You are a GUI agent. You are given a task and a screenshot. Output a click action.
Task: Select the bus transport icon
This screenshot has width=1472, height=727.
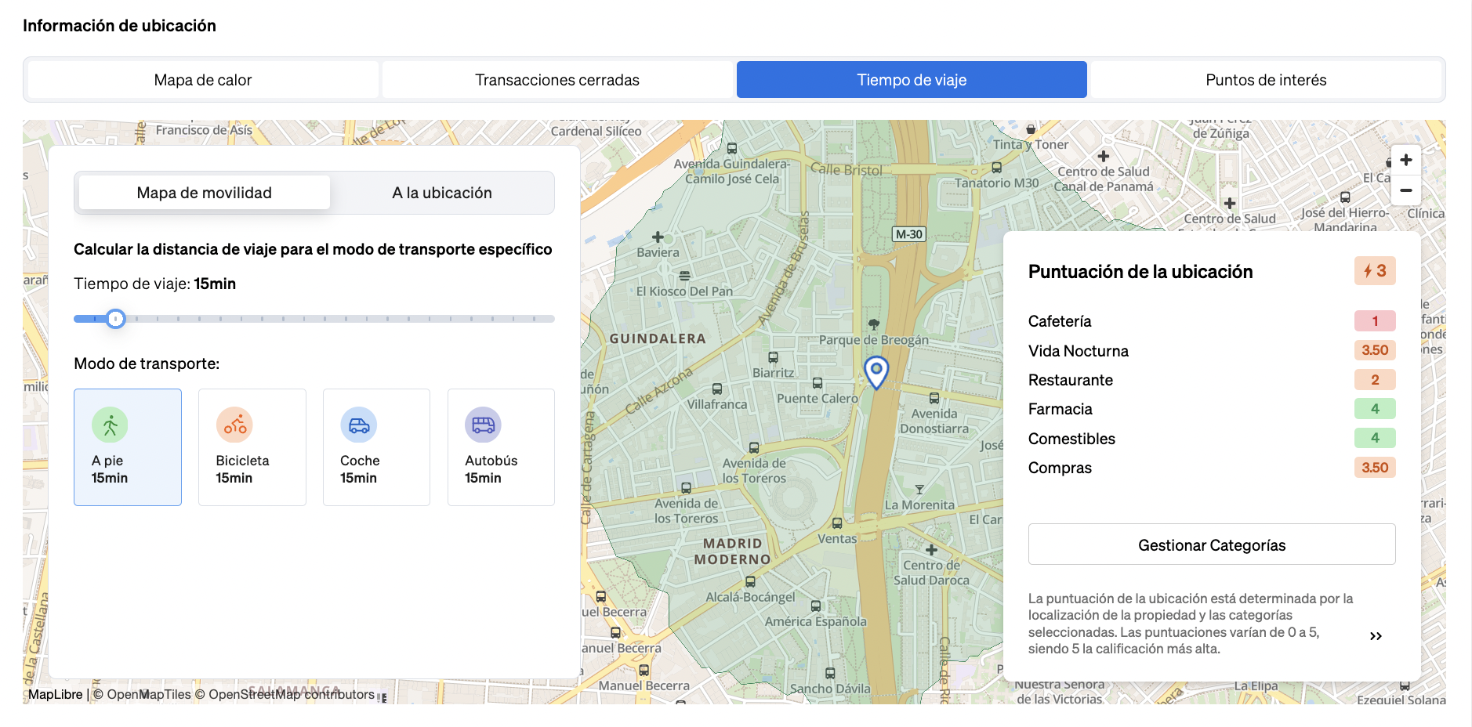tap(483, 425)
